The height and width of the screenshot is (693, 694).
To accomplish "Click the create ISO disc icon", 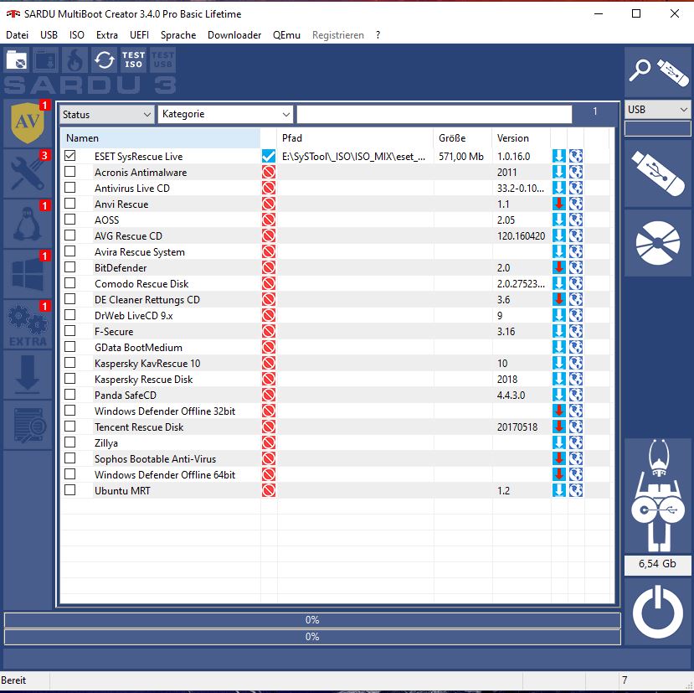I will [658, 243].
